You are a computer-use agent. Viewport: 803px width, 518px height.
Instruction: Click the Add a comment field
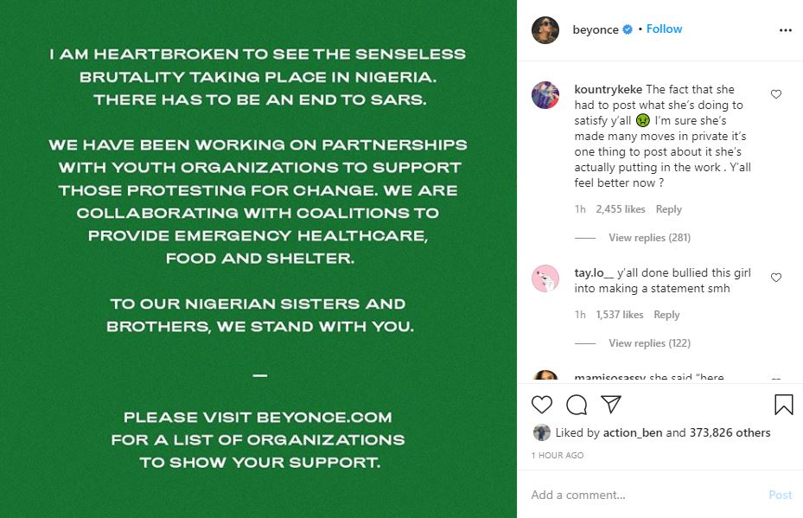640,495
